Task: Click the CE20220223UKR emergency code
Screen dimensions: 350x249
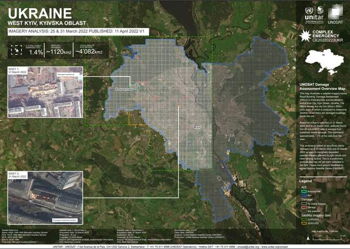Action: [x=328, y=40]
